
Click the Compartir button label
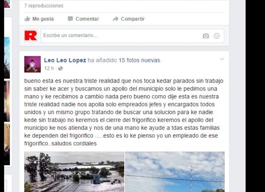[x=133, y=19]
